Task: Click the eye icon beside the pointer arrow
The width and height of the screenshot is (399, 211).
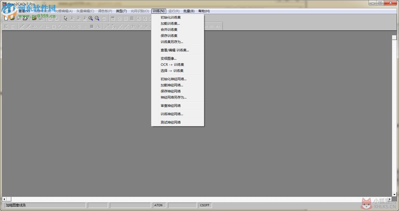Action: coord(72,18)
